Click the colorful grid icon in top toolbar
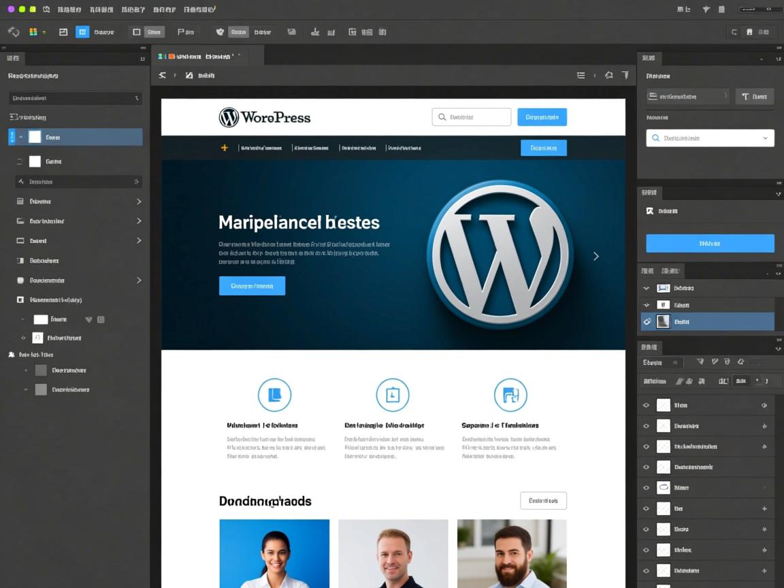Image resolution: width=784 pixels, height=588 pixels. pos(33,32)
